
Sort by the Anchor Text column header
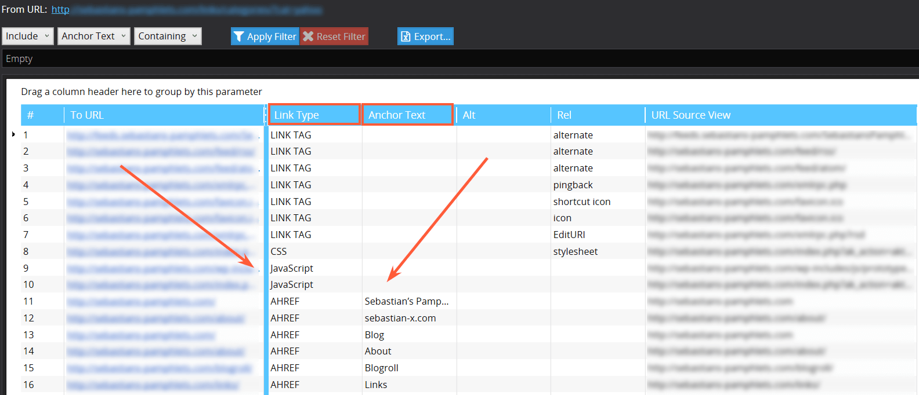(408, 115)
